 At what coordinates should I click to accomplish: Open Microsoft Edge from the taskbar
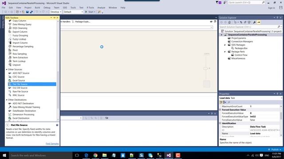coord(86,155)
